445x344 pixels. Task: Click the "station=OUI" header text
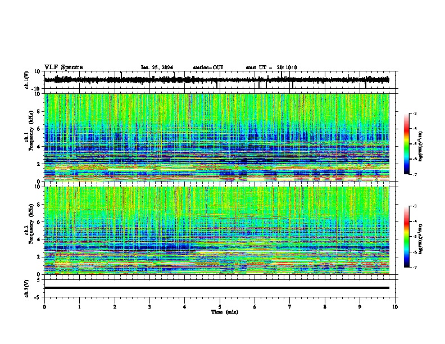coord(208,67)
